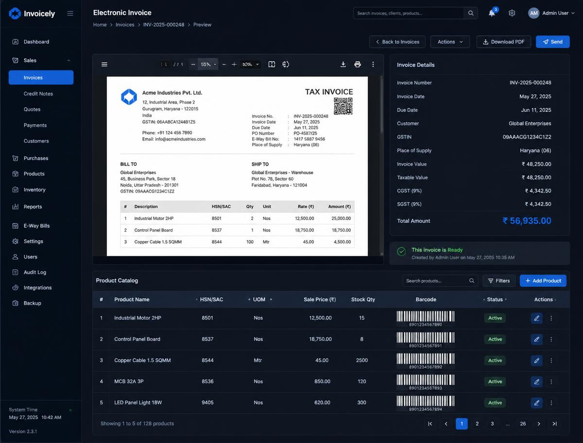583x443 pixels.
Task: Print the invoice from the PDF viewer toolbar
Action: (358, 64)
